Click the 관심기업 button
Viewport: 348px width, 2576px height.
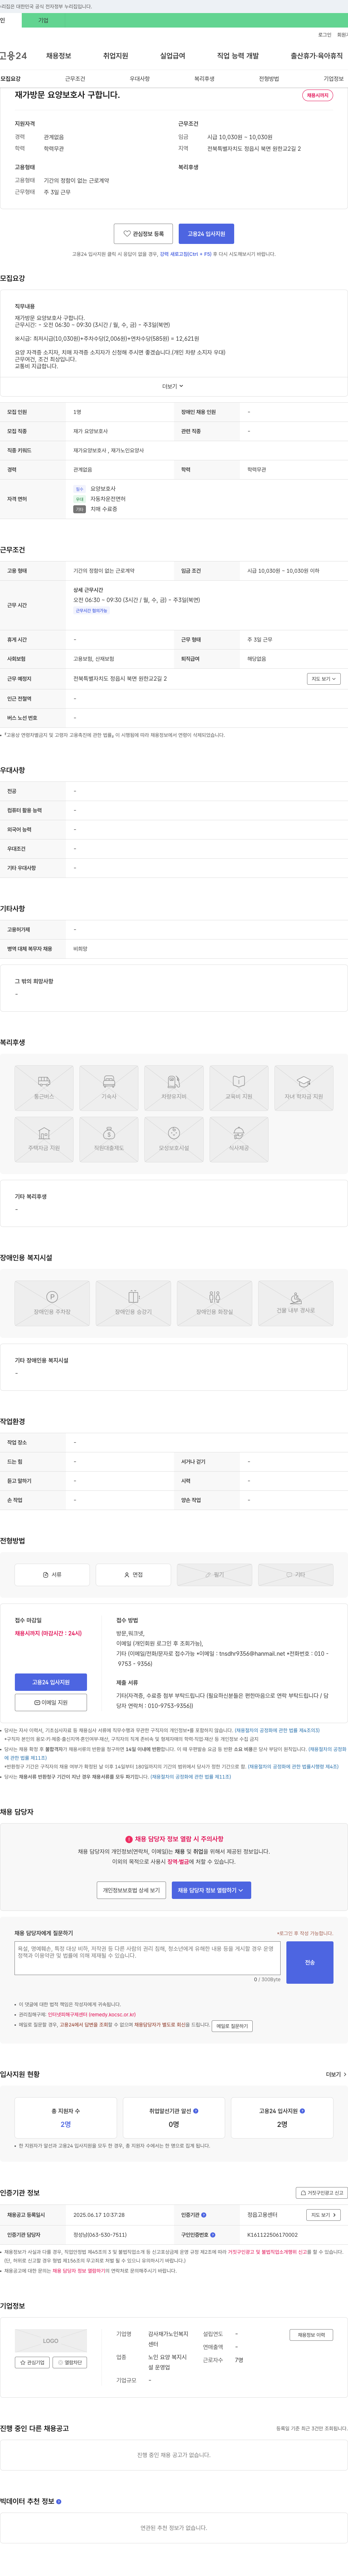point(32,2362)
